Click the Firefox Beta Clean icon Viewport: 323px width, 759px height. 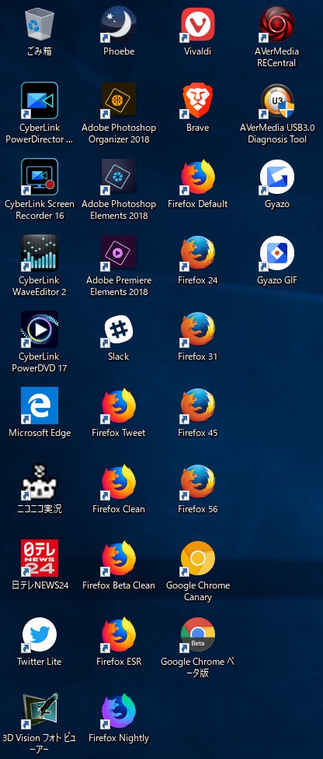[119, 558]
